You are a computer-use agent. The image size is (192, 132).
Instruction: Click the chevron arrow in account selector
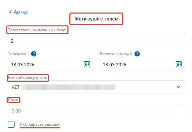pyautogui.click(x=178, y=87)
